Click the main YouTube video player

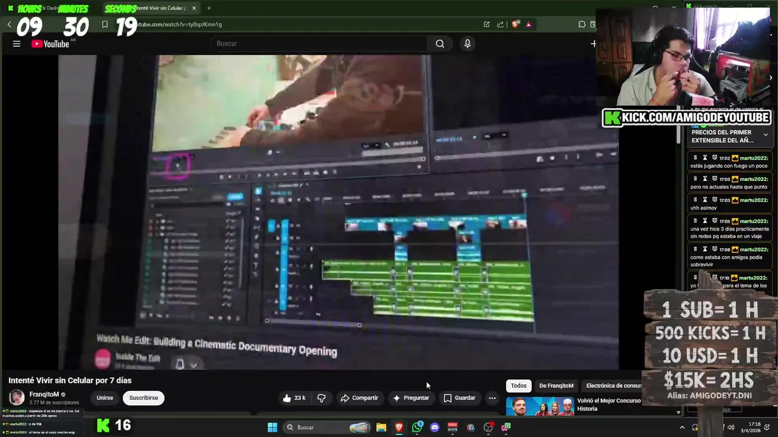(x=339, y=212)
